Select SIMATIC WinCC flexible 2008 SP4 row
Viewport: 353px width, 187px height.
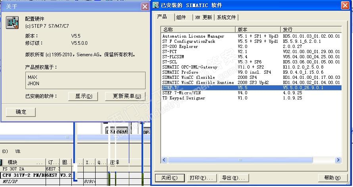point(251,77)
